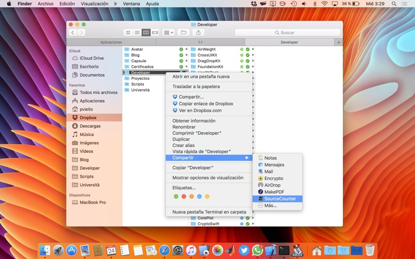This screenshot has width=415, height=259.
Task: Expand the CryptoSwift folder arrow
Action: pyautogui.click(x=253, y=224)
